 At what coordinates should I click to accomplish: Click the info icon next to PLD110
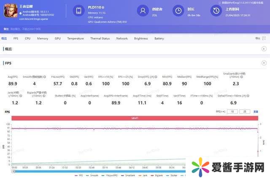point(103,8)
